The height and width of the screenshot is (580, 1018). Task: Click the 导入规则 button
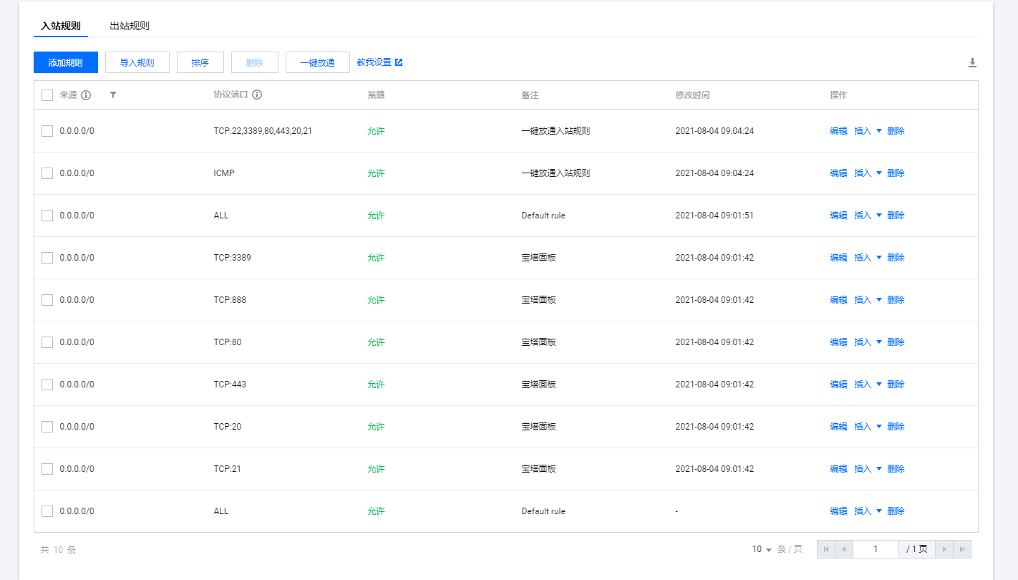(137, 62)
